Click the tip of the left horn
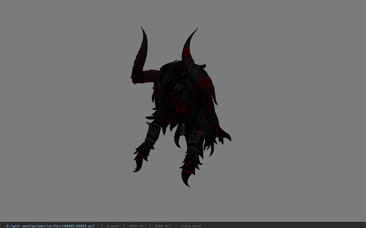 click(141, 27)
